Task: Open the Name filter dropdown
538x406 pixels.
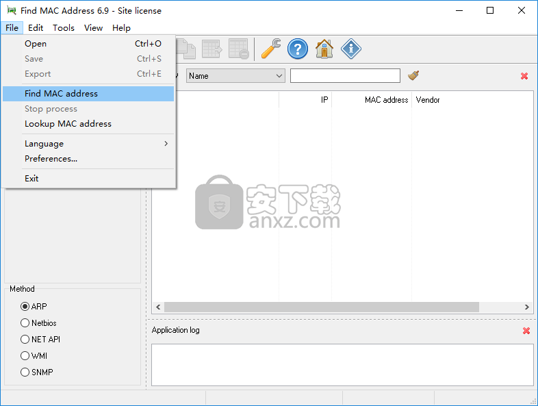Action: pos(235,75)
